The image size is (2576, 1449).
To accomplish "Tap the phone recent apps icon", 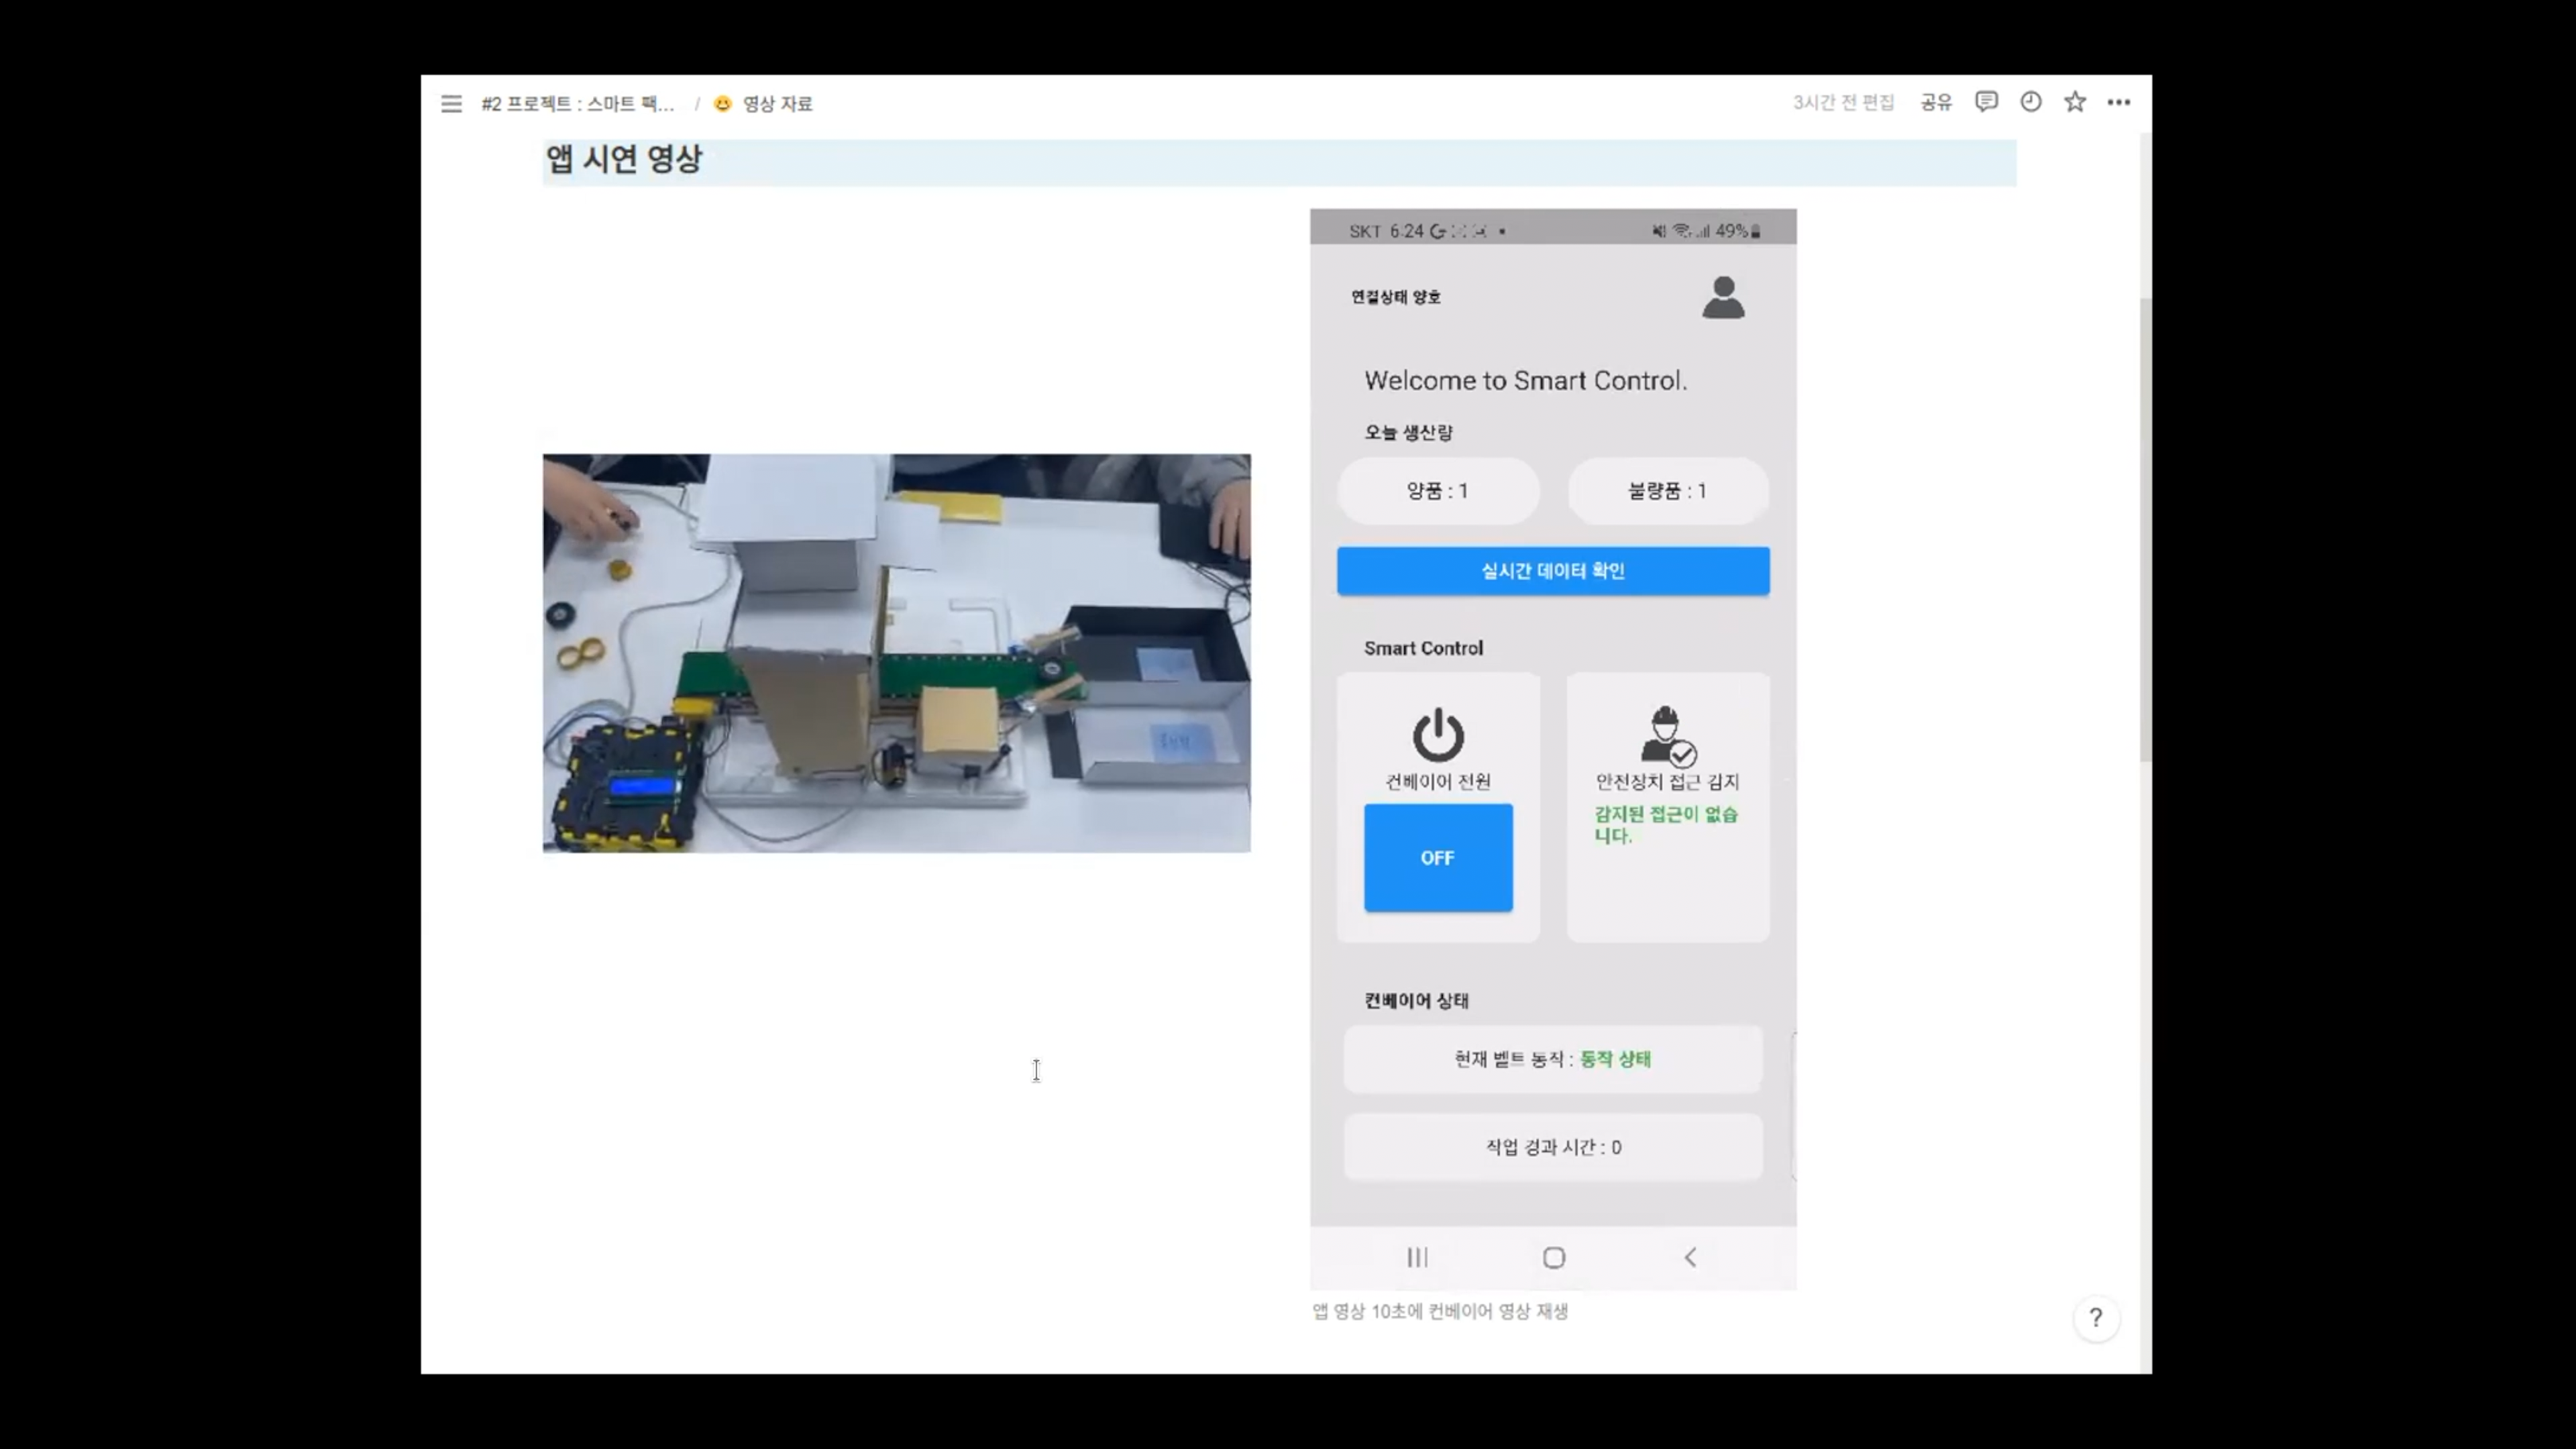I will [1417, 1257].
